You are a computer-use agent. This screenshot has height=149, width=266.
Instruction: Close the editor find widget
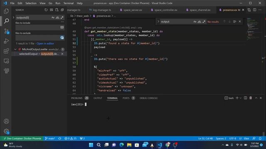pos(240,22)
